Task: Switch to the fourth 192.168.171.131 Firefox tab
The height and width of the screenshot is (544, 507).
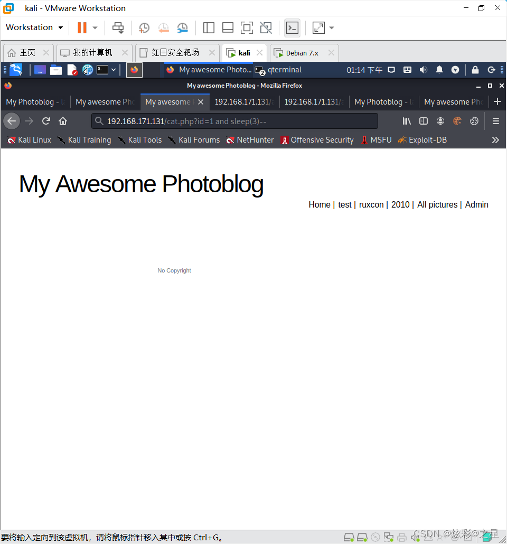Action: click(245, 101)
